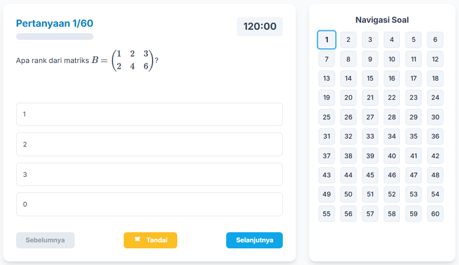Screen dimensions: 459x265
Task: Mark question using Tandai button
Action: click(x=150, y=240)
